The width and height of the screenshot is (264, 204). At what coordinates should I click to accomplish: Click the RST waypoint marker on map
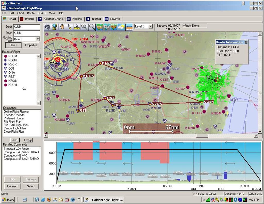click(78, 111)
